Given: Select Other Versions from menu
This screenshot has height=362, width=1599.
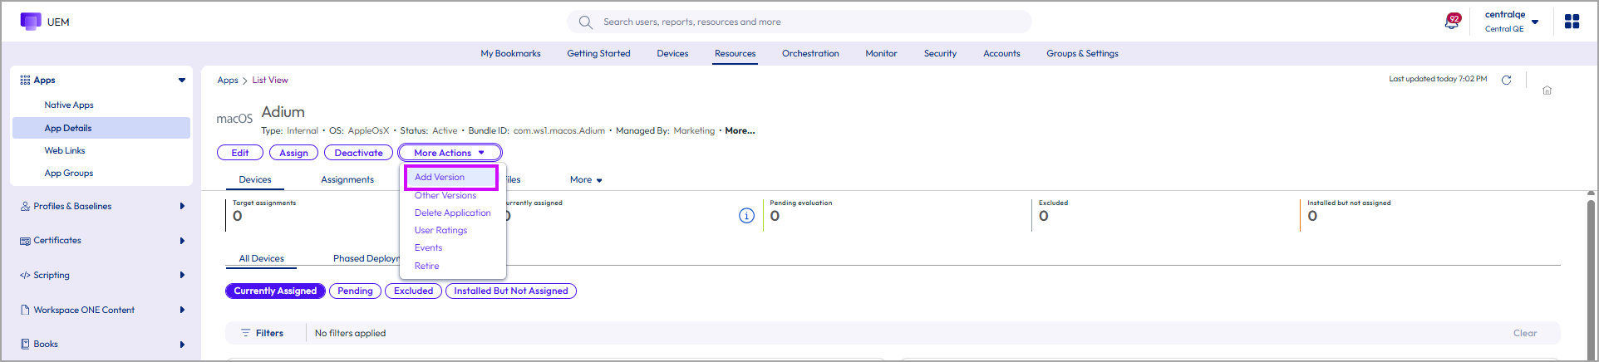Looking at the screenshot, I should click(x=445, y=195).
